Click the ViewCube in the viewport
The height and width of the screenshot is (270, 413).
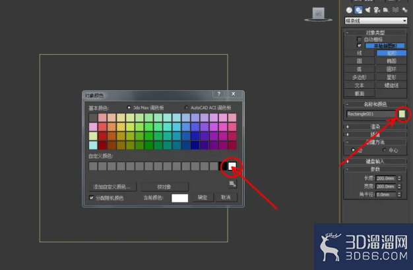coord(319,14)
